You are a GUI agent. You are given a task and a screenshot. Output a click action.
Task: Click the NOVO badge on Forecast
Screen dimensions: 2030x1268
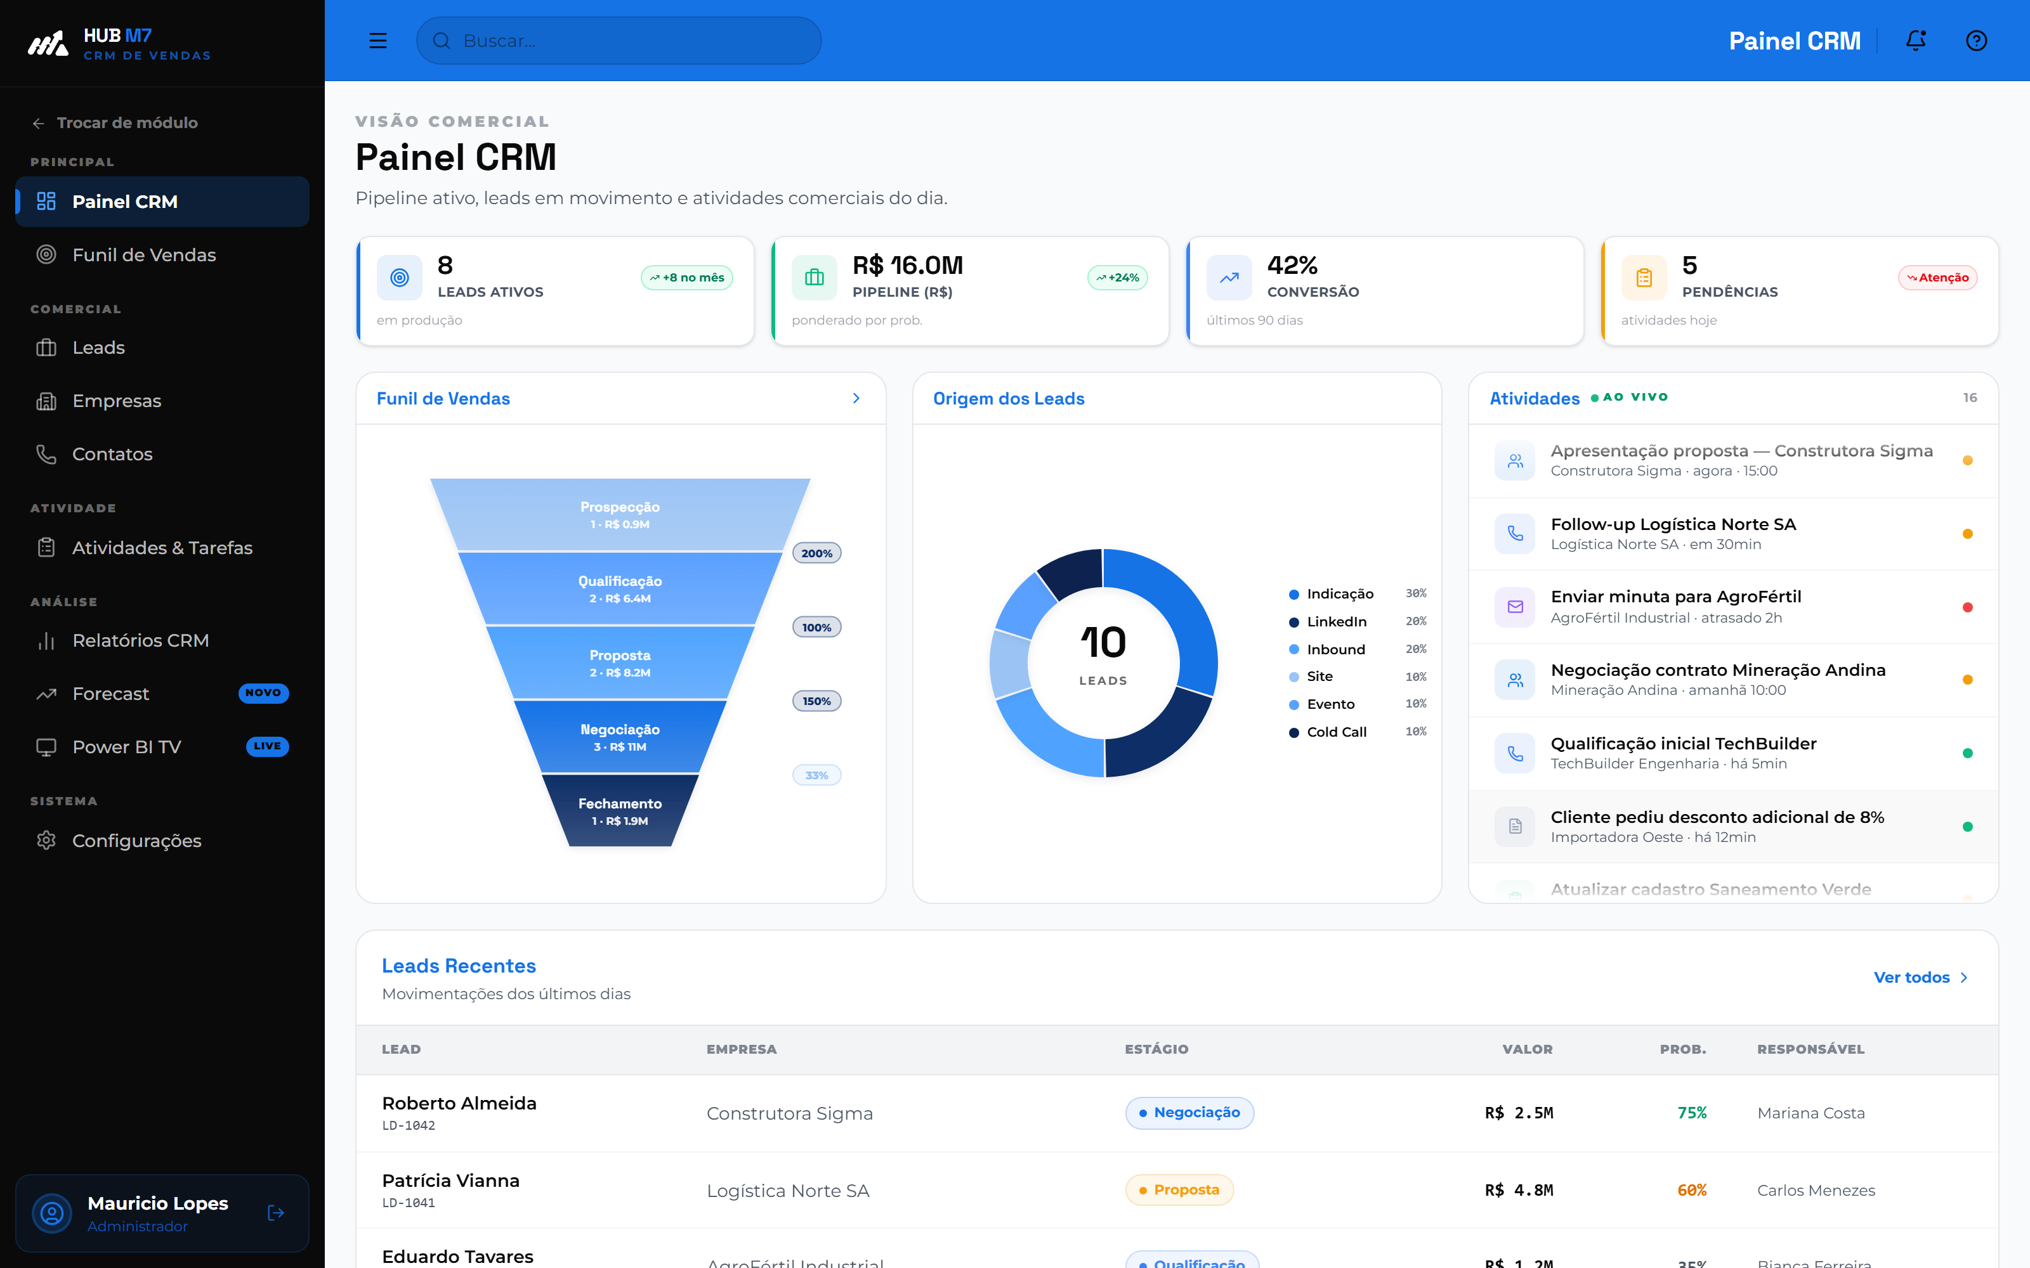coord(263,693)
